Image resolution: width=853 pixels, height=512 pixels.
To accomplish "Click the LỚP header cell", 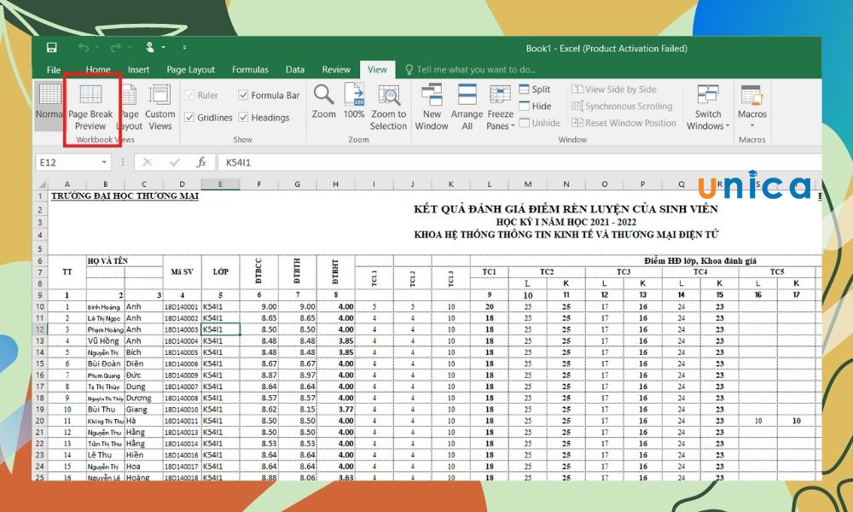I will [220, 272].
